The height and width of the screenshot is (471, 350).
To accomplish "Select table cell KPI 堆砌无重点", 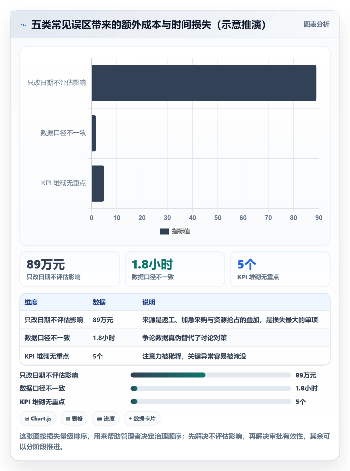I will coord(47,356).
